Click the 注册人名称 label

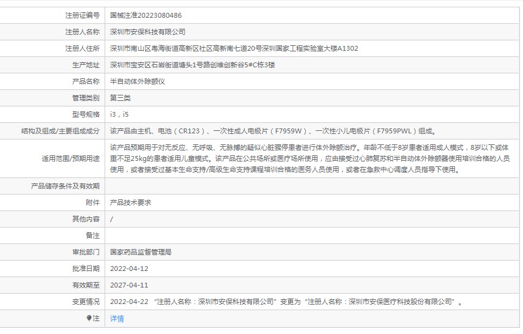(x=83, y=32)
